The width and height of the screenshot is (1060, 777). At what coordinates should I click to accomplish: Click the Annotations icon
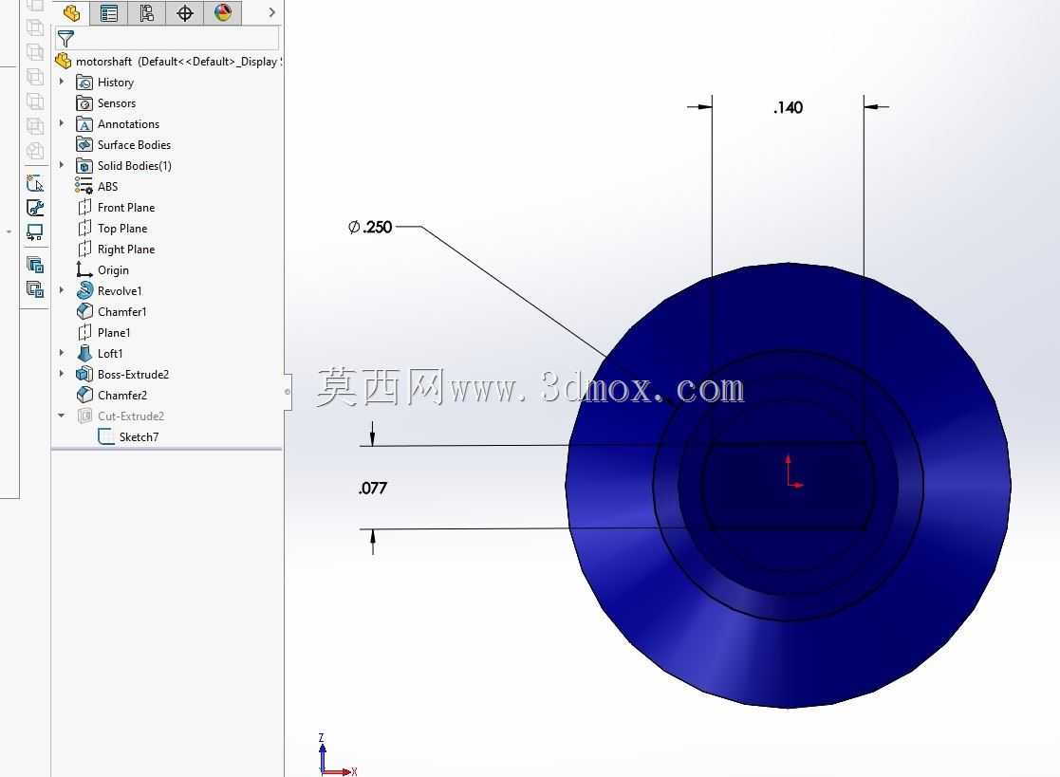(84, 124)
